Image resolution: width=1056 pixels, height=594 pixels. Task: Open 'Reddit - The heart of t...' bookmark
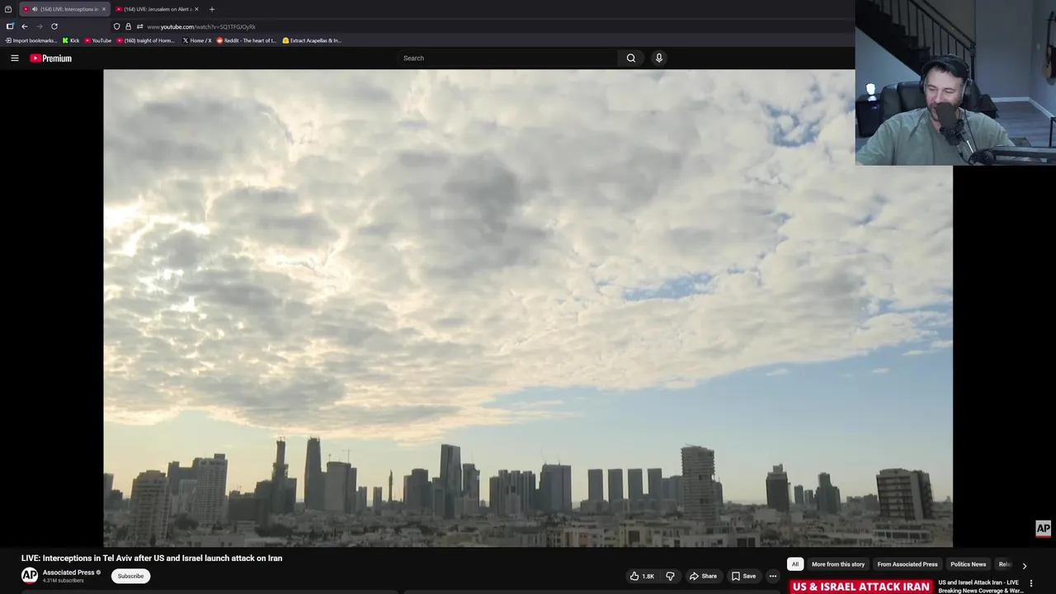coord(246,40)
